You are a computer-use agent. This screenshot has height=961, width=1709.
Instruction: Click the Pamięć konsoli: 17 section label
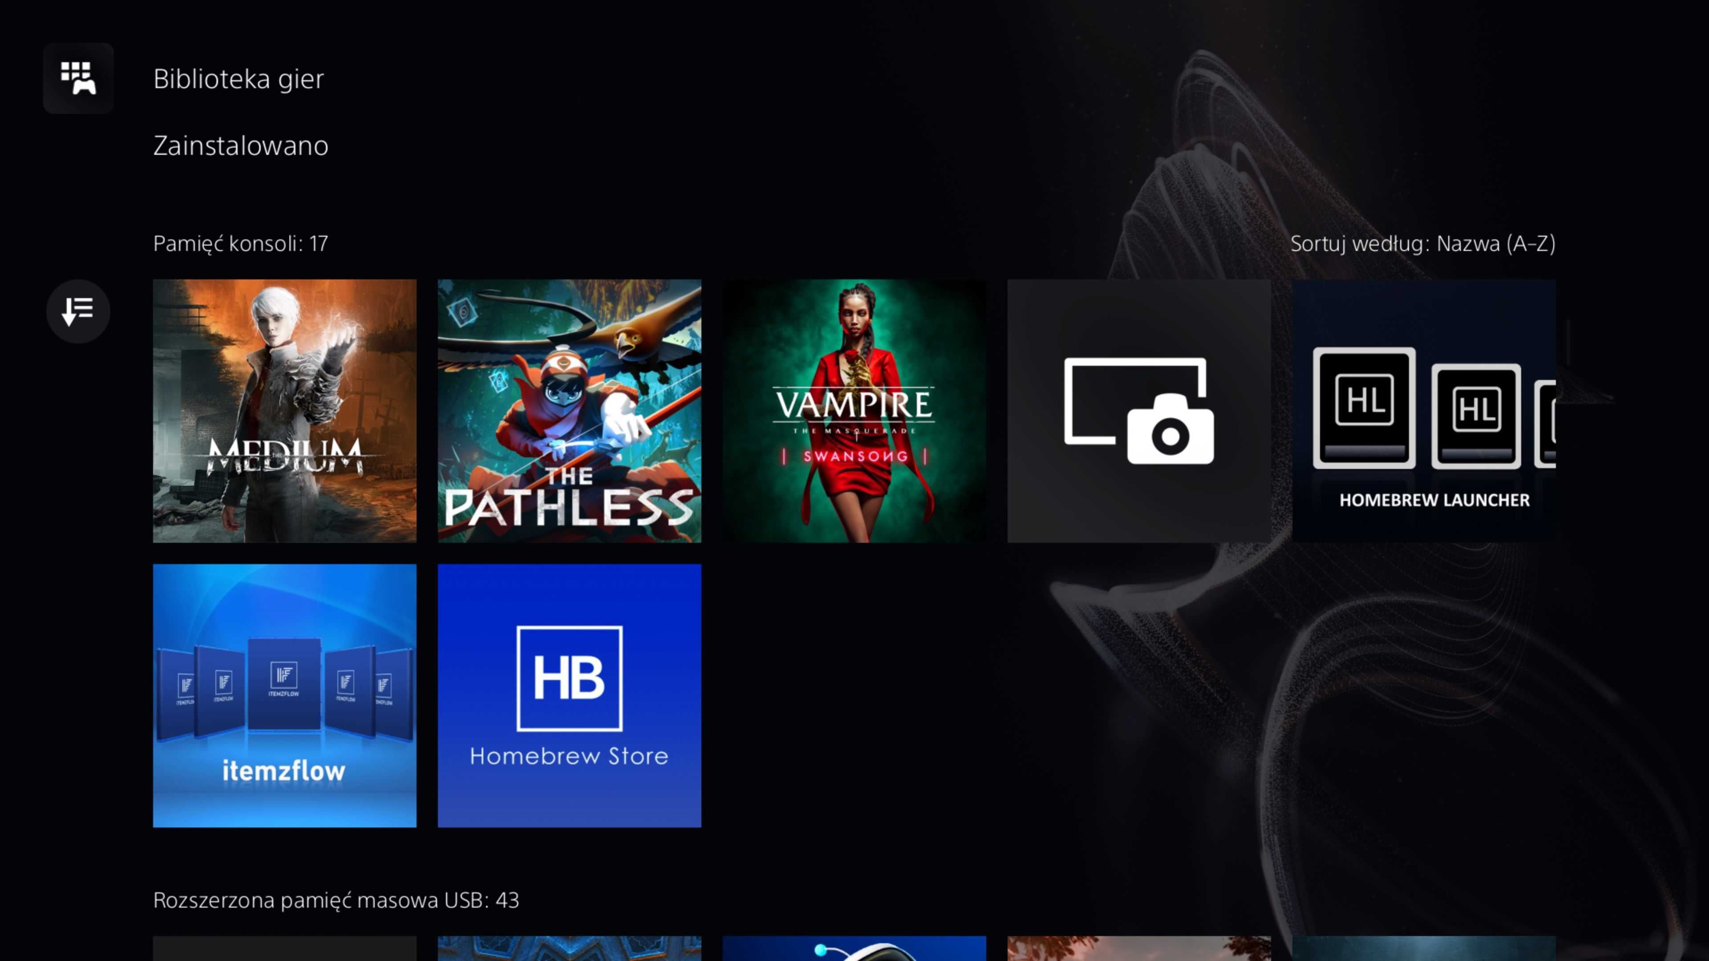241,243
